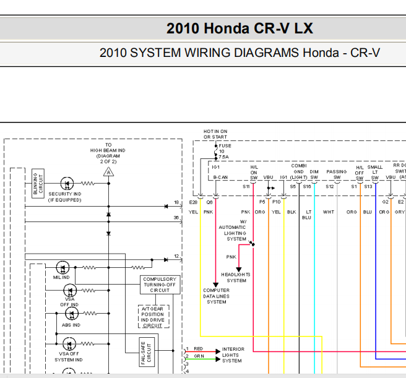Click the "SECURITY IND (IF EQUIPPED)" label
The height and width of the screenshot is (378, 406).
(x=65, y=197)
